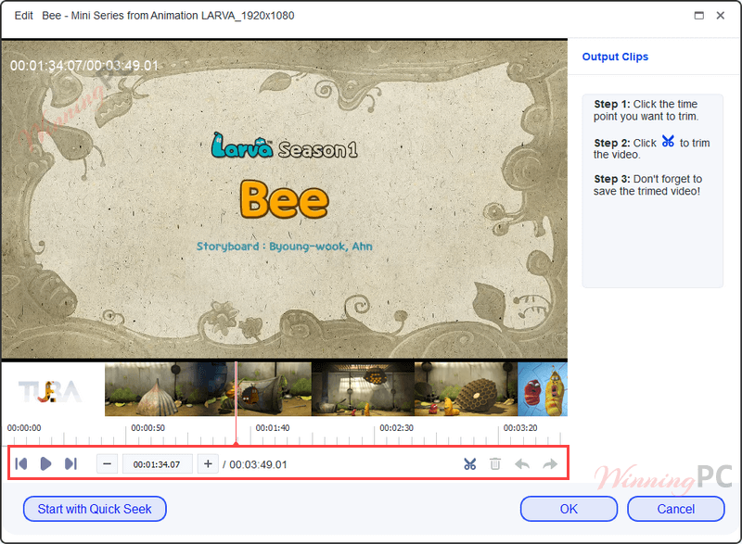Jump to the previous frame
The width and height of the screenshot is (742, 544).
click(x=21, y=464)
